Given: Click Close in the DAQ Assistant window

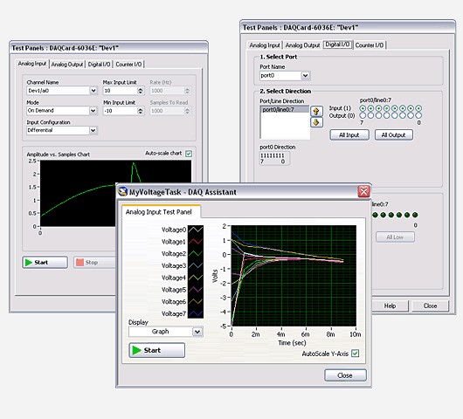Looking at the screenshot, I should click(x=345, y=375).
